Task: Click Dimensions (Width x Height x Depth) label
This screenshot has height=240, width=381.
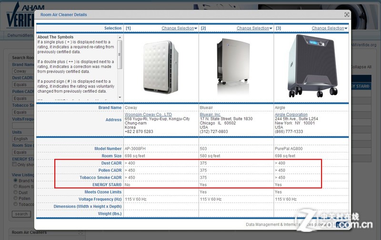Action: click(x=88, y=207)
